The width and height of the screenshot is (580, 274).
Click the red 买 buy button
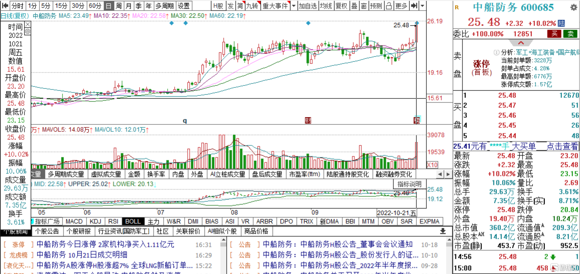click(x=554, y=34)
